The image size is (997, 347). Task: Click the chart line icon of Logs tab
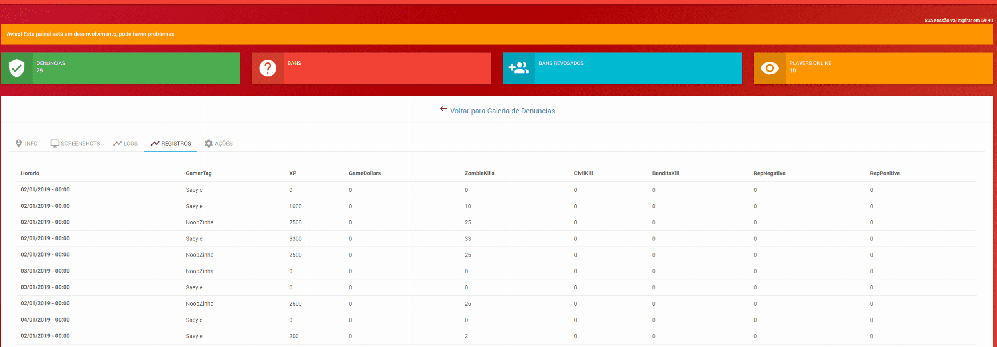pyautogui.click(x=117, y=143)
